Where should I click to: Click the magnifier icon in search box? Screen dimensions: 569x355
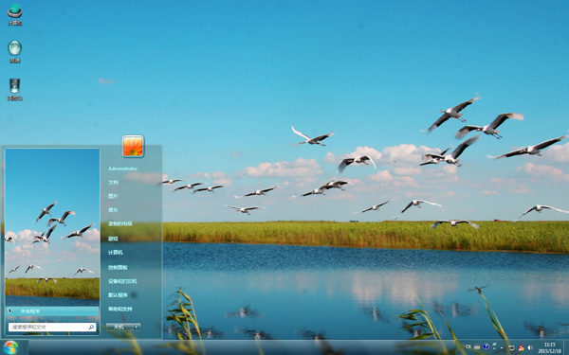click(91, 328)
